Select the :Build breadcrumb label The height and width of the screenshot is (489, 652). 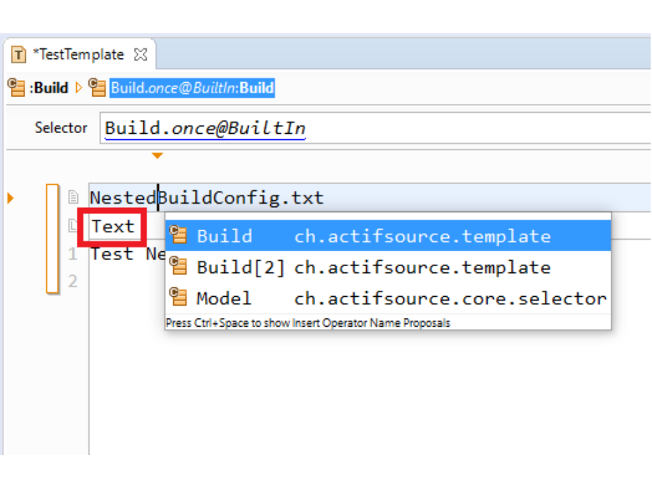50,88
